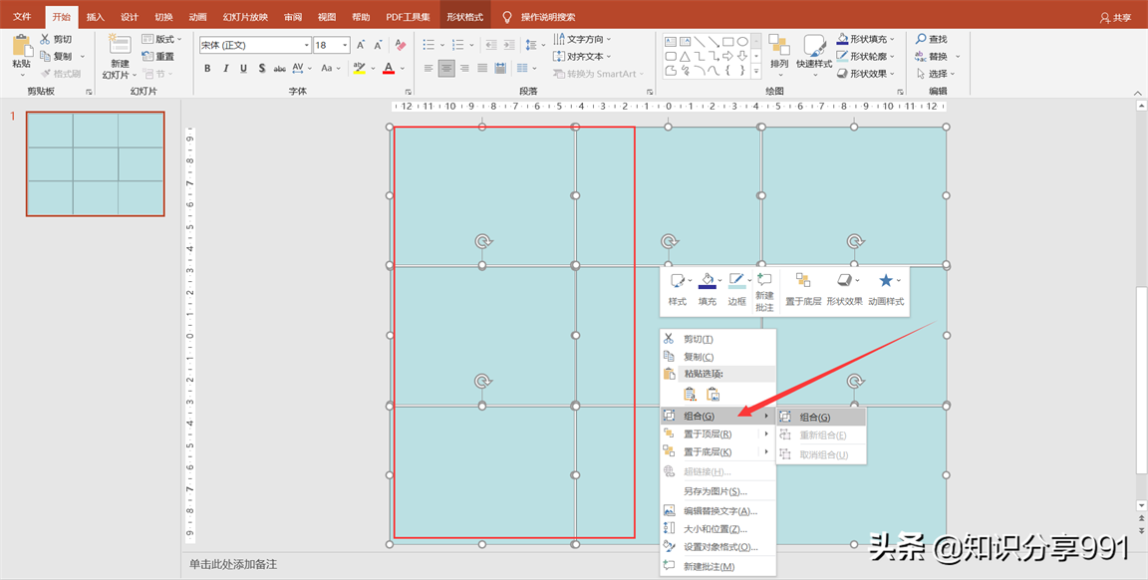Click the red font color swatch

point(389,69)
